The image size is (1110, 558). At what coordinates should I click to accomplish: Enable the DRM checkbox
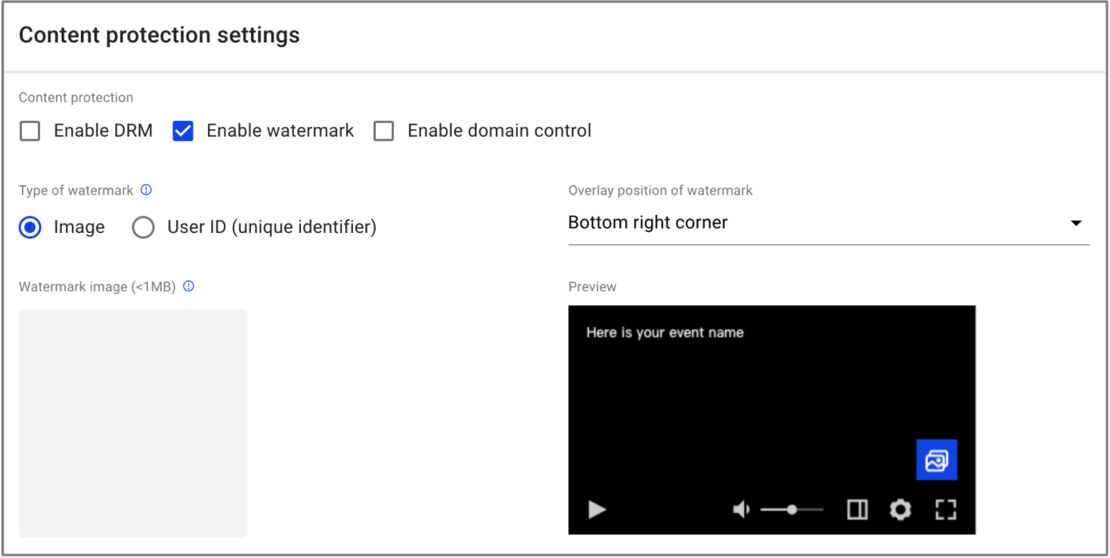tap(30, 131)
